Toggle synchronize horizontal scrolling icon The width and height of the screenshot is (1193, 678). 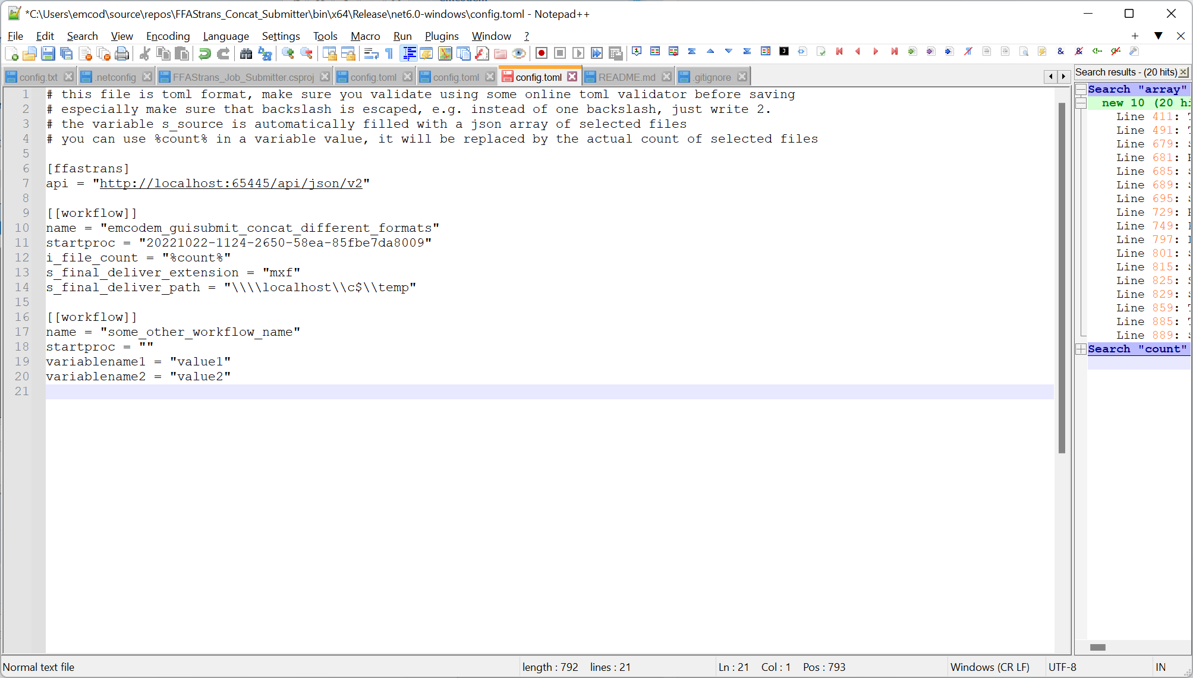pyautogui.click(x=348, y=53)
